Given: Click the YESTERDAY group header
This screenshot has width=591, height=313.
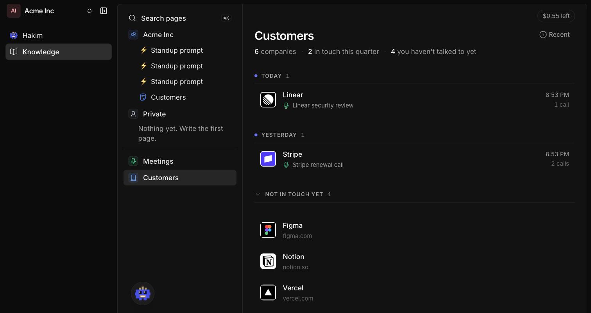Looking at the screenshot, I should (x=279, y=135).
